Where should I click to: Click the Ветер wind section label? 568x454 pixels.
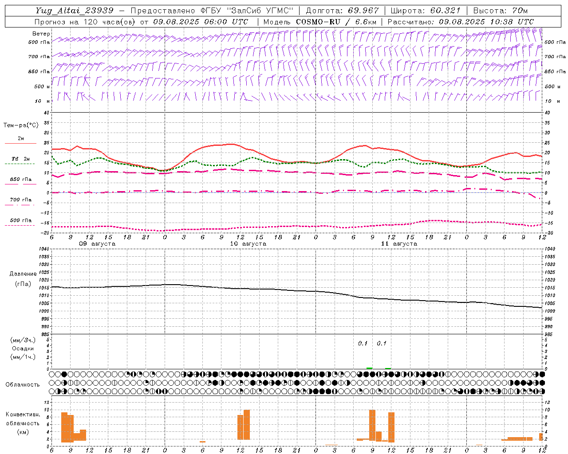(41, 34)
